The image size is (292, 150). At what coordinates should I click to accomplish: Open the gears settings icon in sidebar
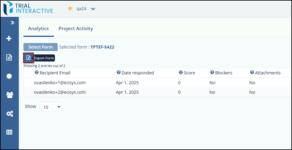[10, 114]
